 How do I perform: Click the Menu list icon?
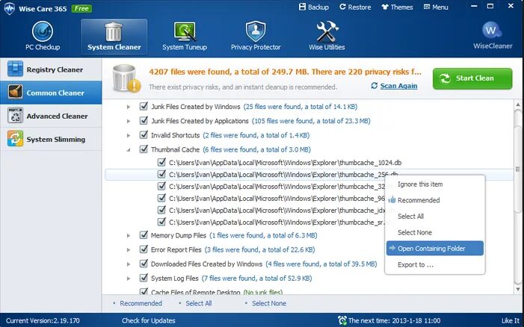[426, 7]
